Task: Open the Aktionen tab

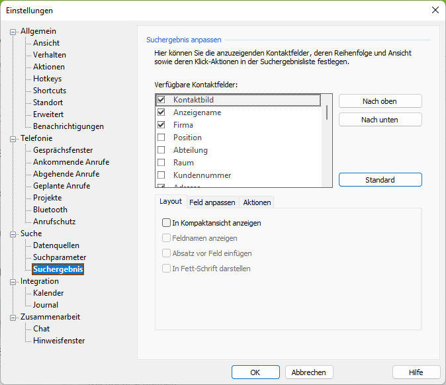Action: click(x=255, y=202)
